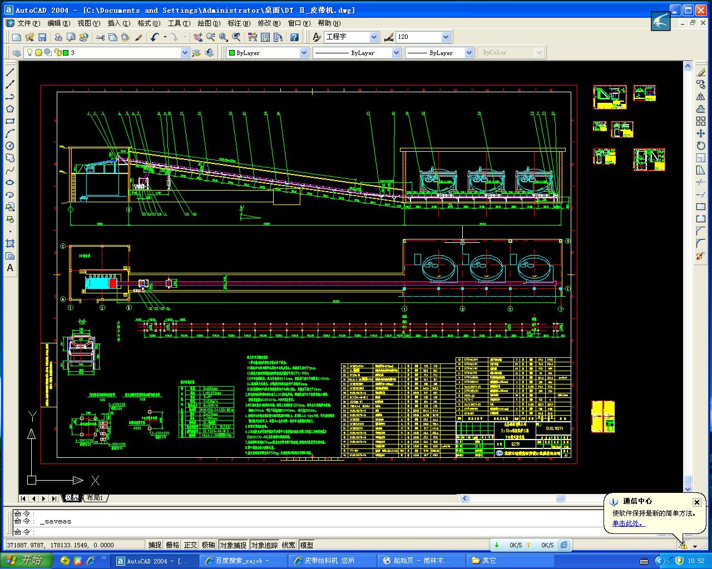Viewport: 712px width, 569px height.
Task: Click the Undo arrow icon
Action: 154,37
